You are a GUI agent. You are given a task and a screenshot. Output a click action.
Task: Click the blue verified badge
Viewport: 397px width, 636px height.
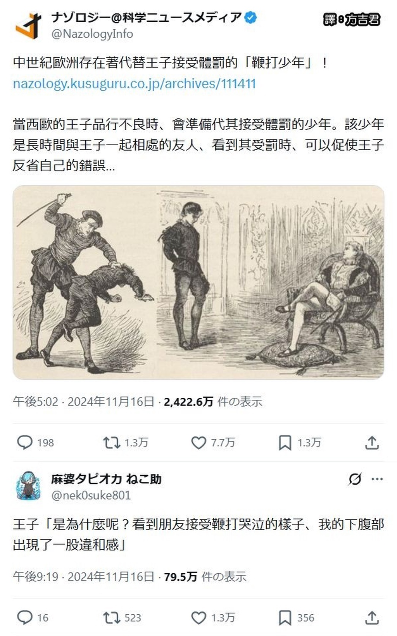coord(250,17)
